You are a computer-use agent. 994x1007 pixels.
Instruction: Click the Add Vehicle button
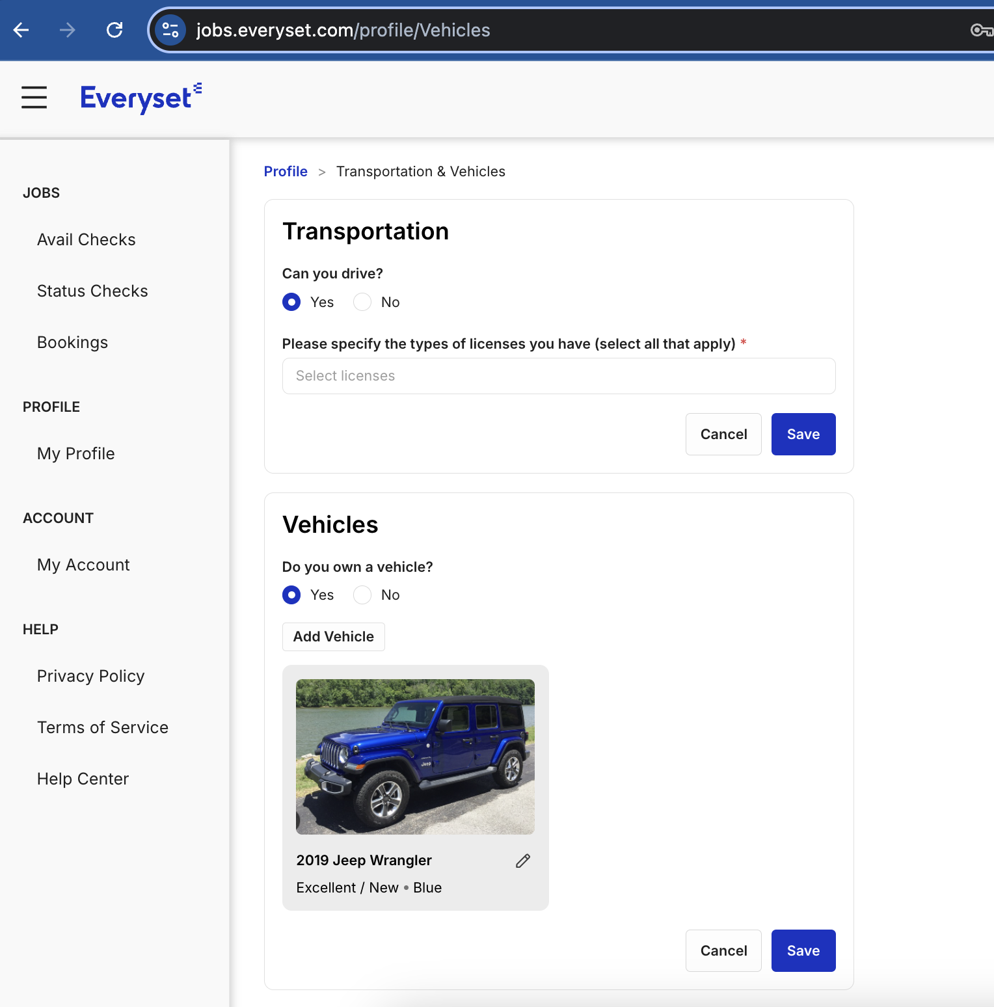tap(334, 637)
